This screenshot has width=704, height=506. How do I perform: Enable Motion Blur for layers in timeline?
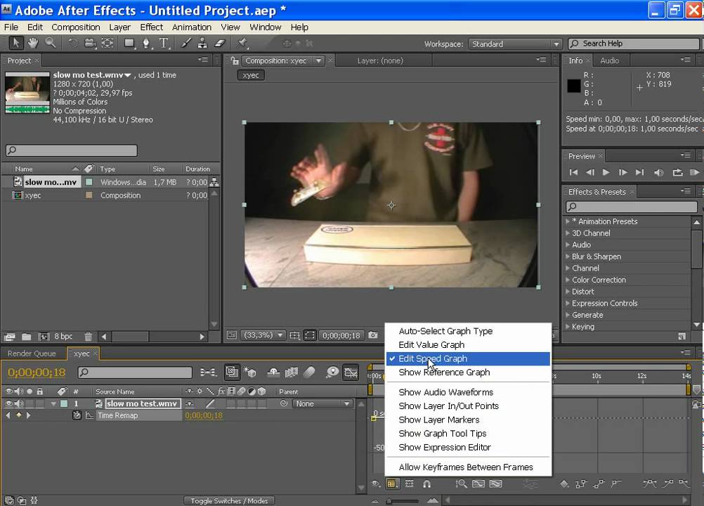pos(309,372)
